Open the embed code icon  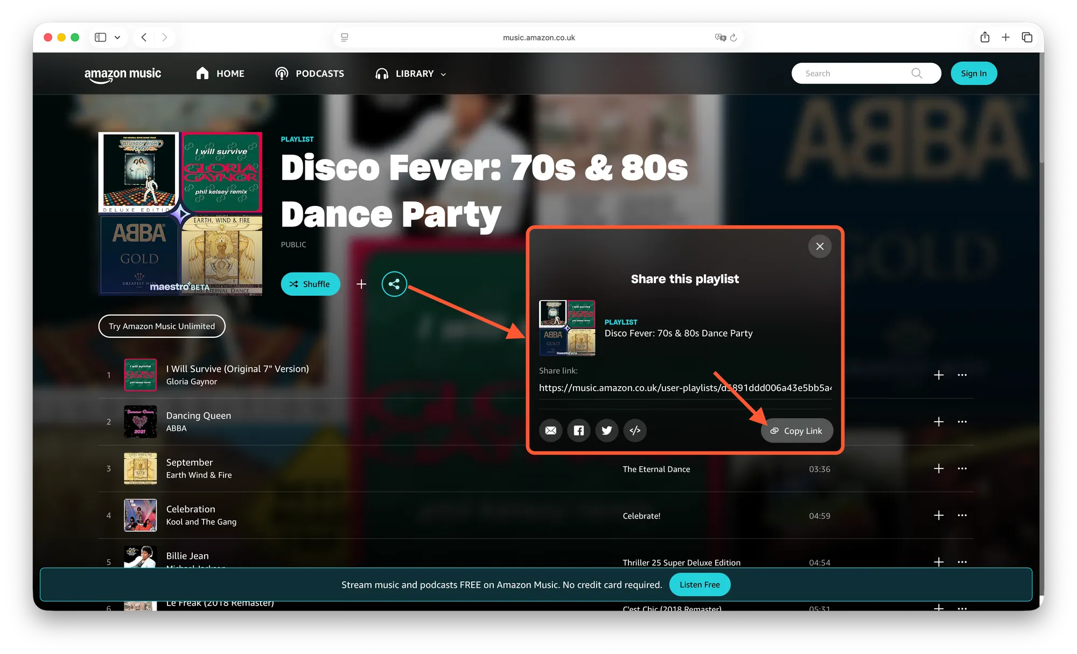[635, 430]
